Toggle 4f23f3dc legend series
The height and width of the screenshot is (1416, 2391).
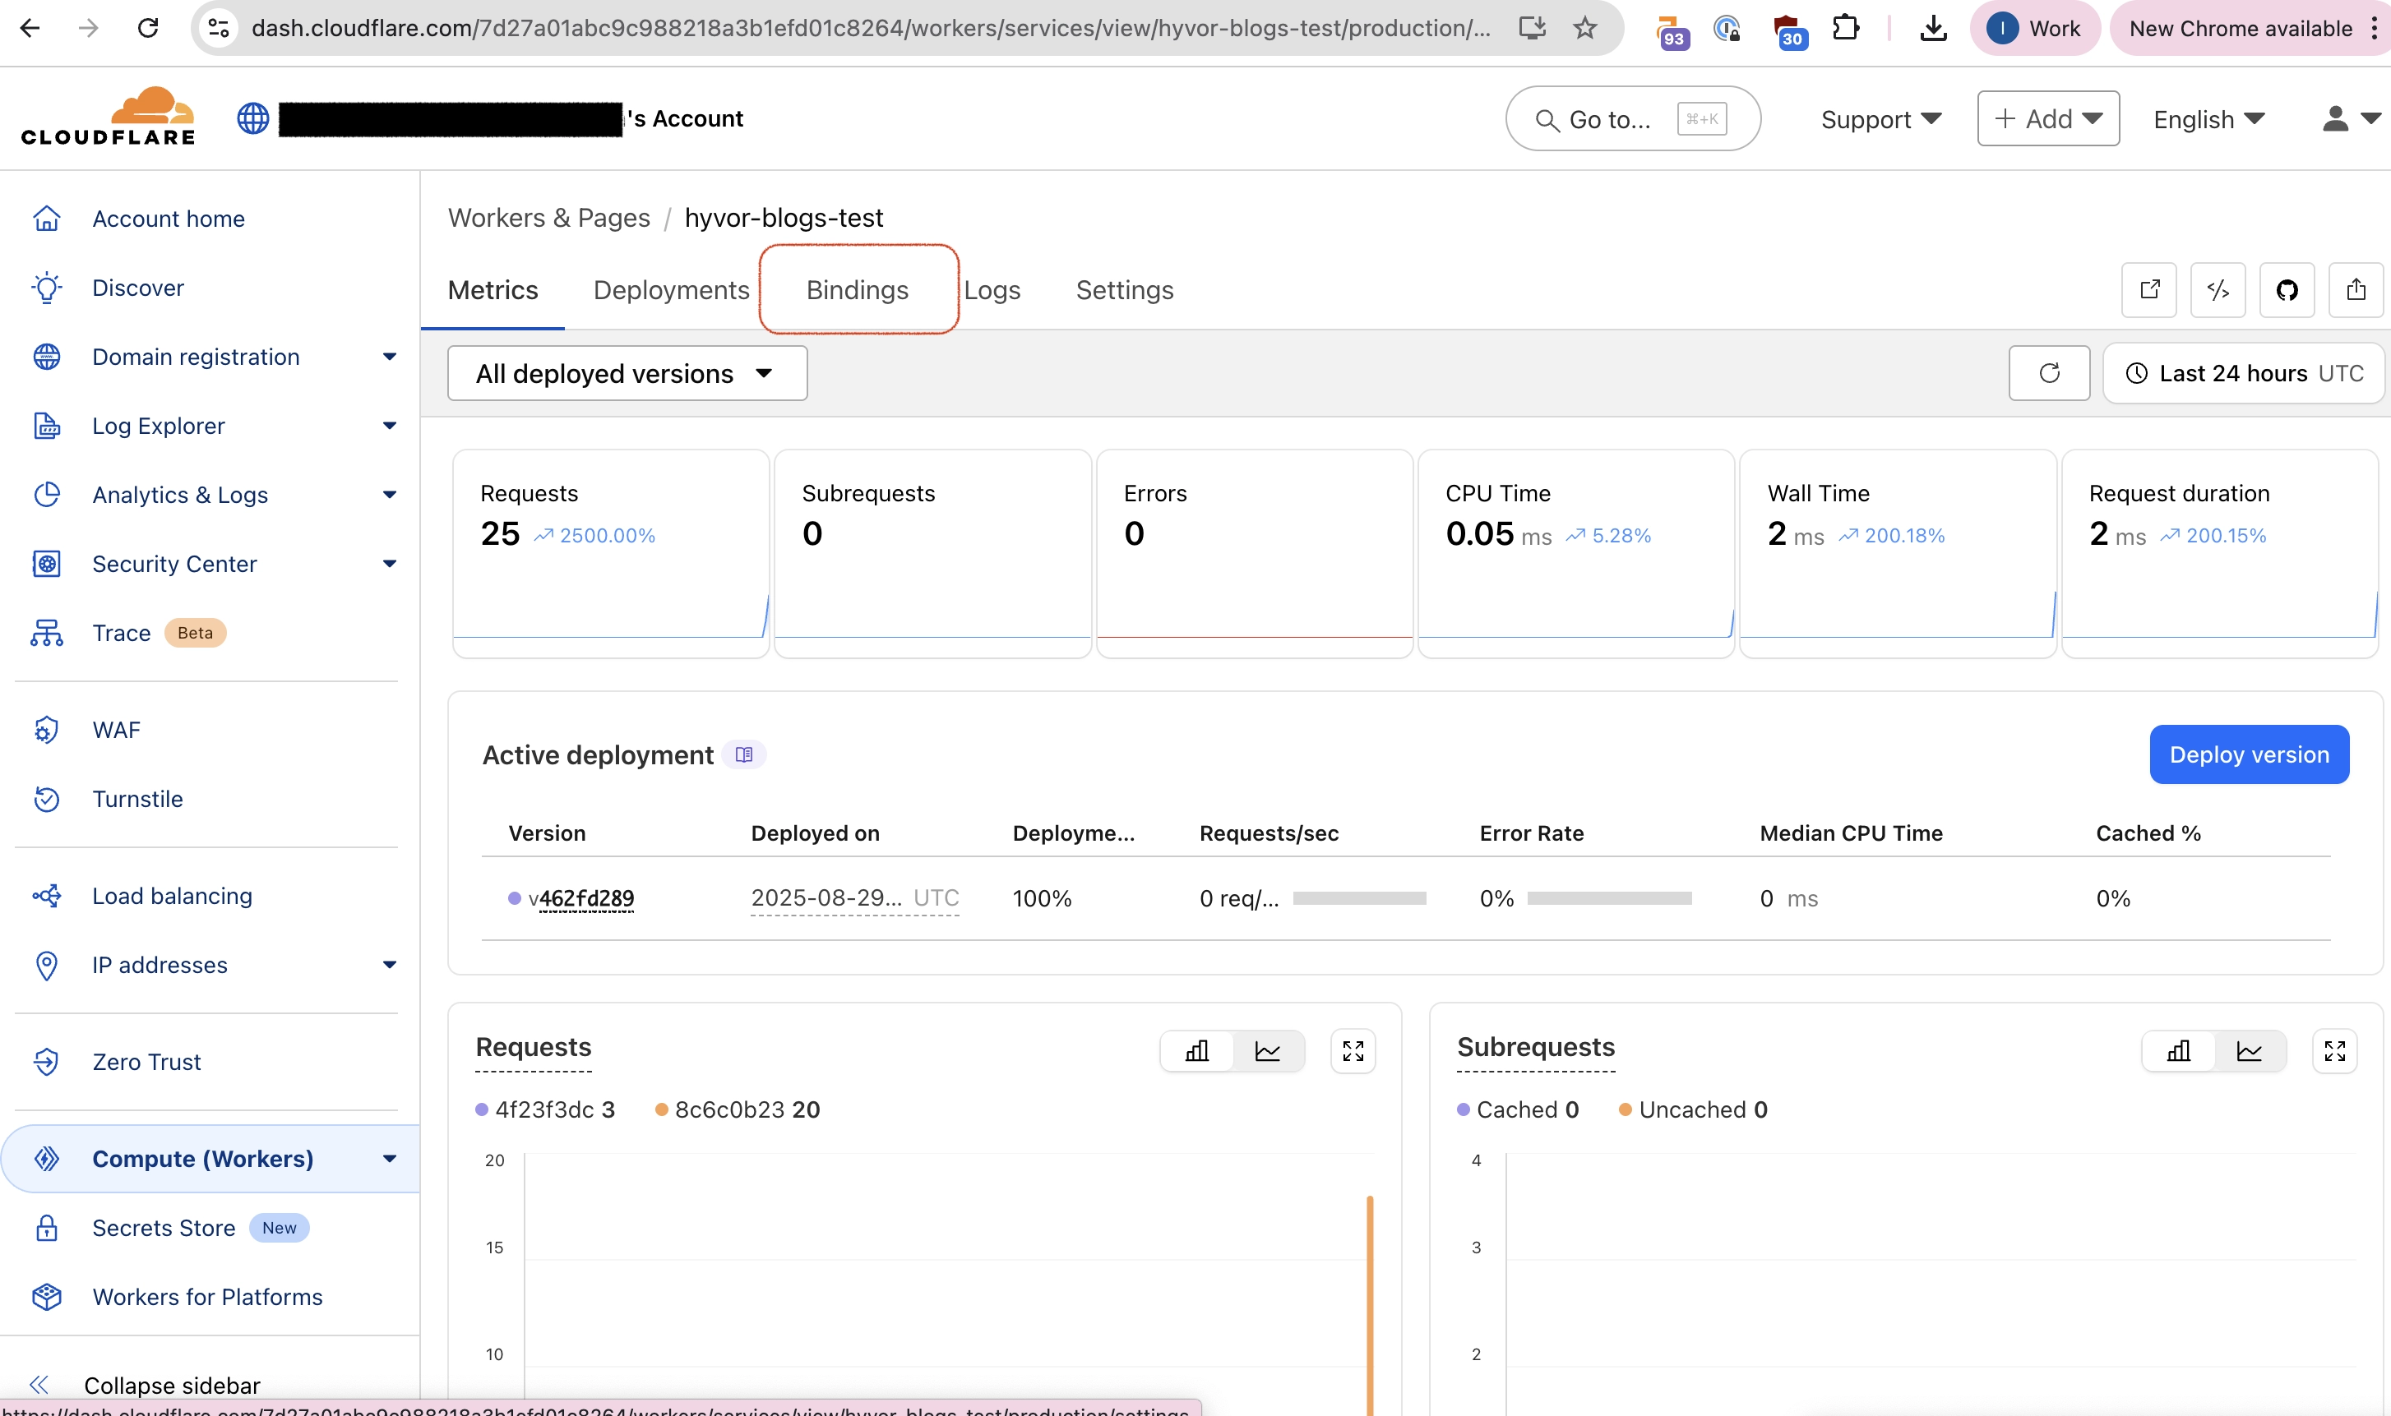[546, 1109]
